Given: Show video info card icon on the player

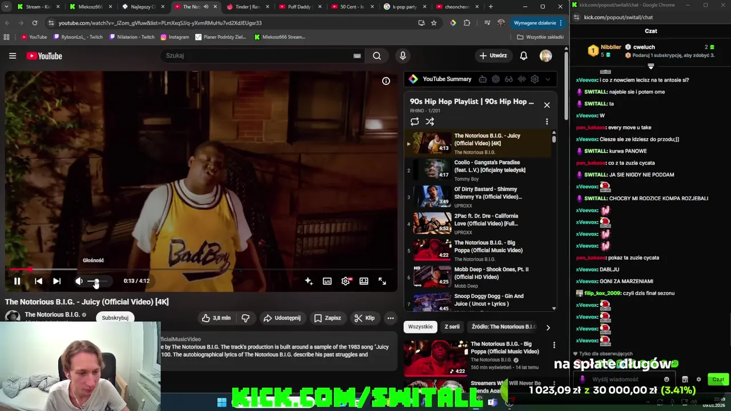Looking at the screenshot, I should (386, 81).
